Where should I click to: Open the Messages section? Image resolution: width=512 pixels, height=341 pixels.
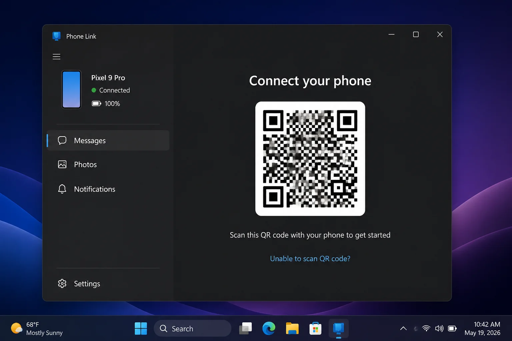click(x=108, y=141)
